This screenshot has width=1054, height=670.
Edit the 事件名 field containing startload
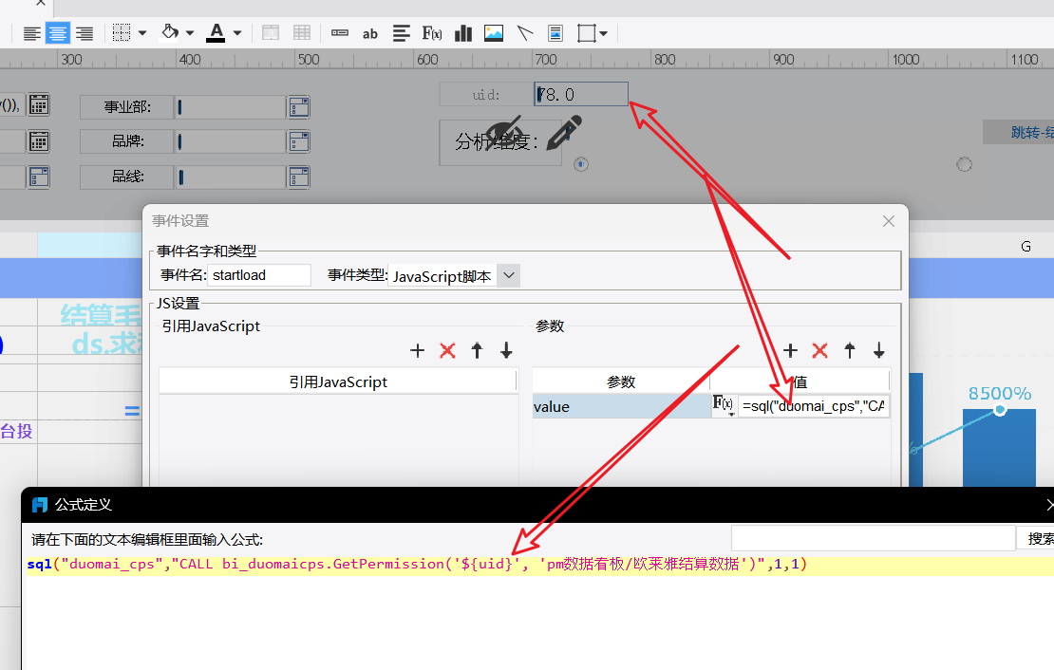point(259,275)
